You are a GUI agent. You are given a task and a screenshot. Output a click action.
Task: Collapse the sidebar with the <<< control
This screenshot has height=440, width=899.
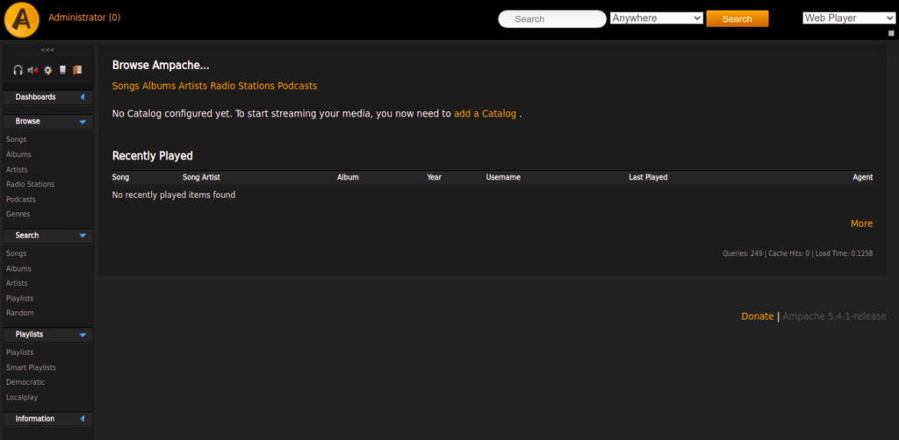tap(47, 50)
